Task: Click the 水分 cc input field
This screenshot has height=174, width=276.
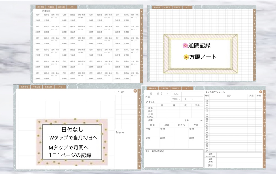Action: [x=194, y=121]
